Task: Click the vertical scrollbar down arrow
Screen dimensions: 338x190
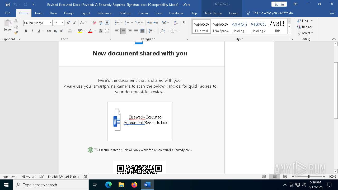Action: pos(336,171)
